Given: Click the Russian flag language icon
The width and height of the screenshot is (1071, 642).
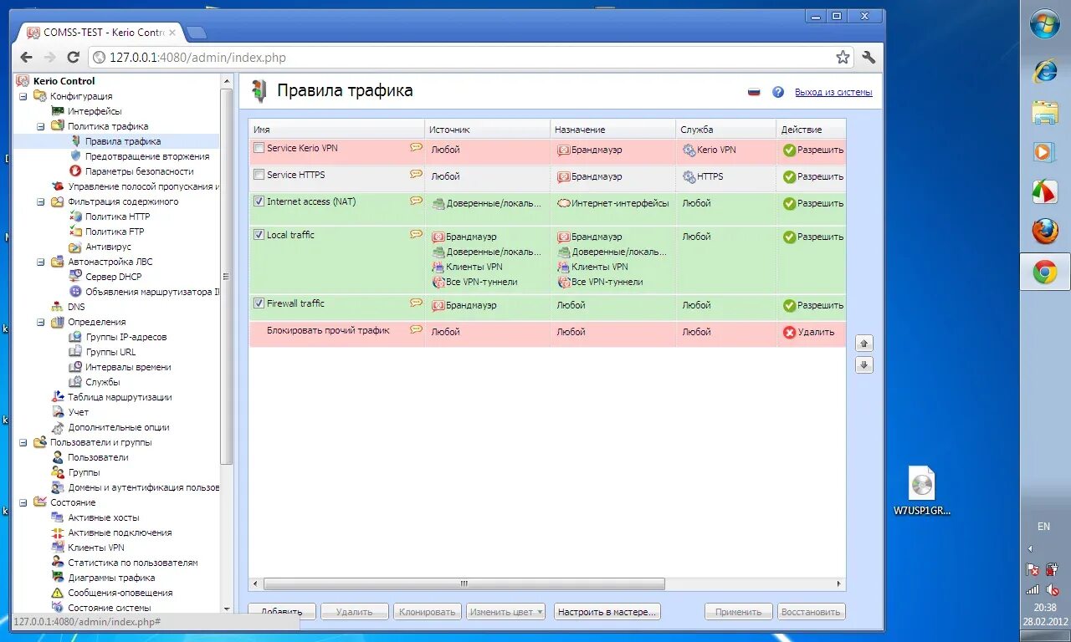Looking at the screenshot, I should pyautogui.click(x=754, y=92).
